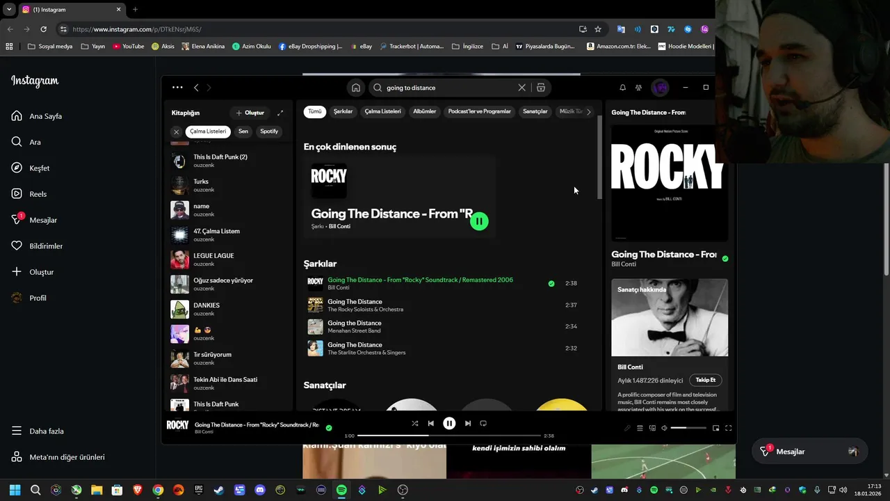Select the Tümü search tab

coord(315,111)
